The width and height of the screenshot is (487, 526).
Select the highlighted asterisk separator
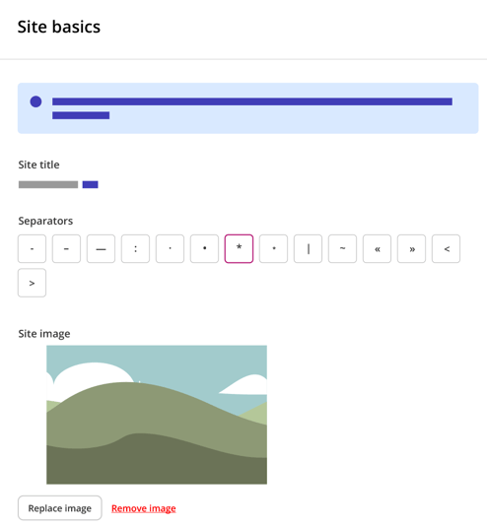tap(239, 248)
